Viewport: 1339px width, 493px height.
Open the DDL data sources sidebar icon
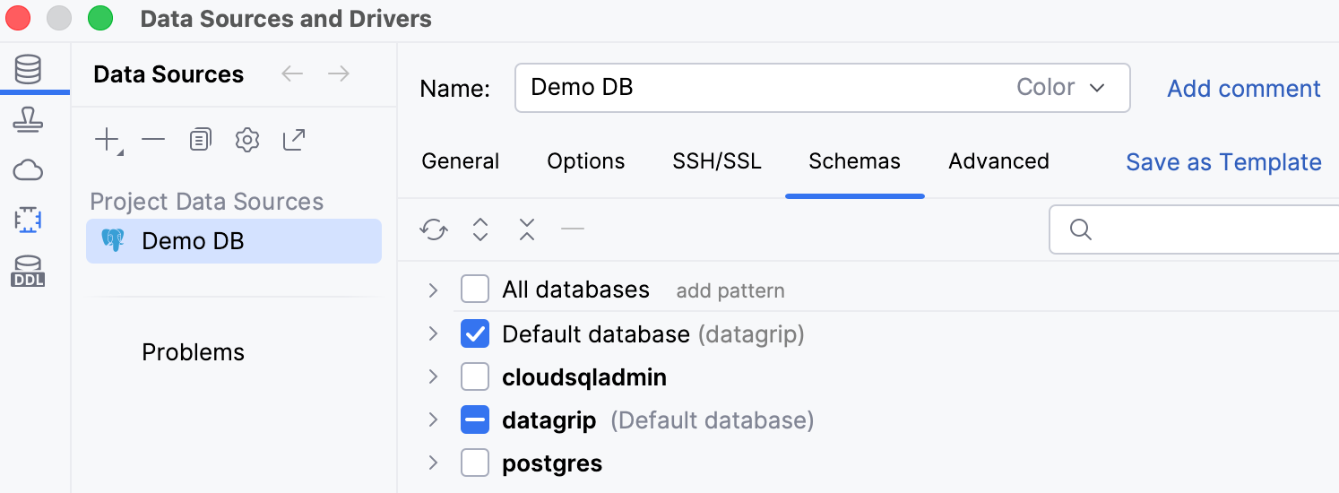click(28, 272)
